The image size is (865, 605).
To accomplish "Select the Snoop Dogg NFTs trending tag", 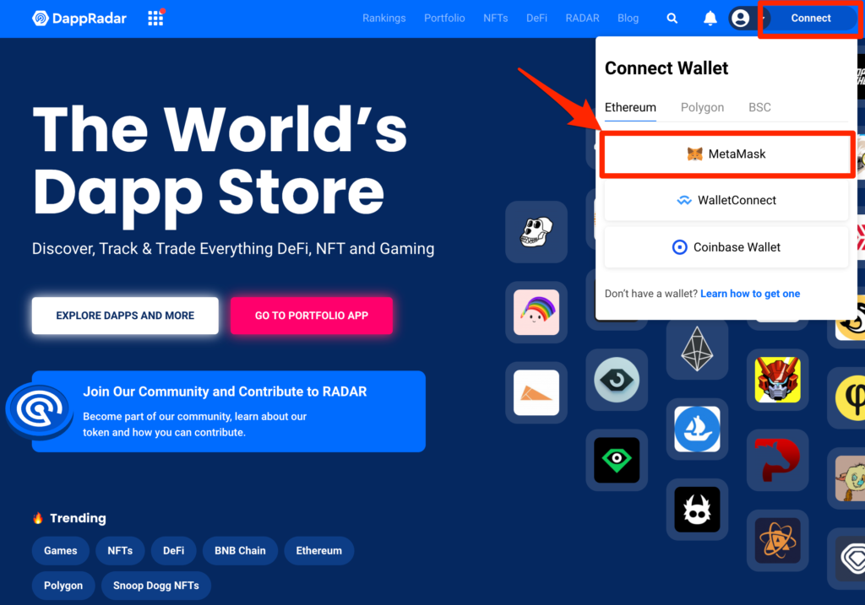I will [x=156, y=585].
